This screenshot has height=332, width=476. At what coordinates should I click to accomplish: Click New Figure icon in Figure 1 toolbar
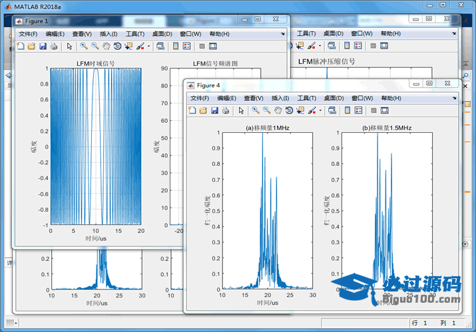pos(20,46)
